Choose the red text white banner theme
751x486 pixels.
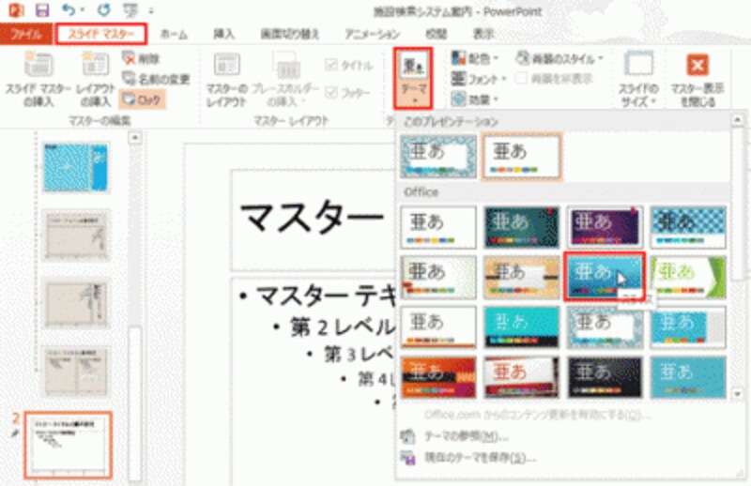tap(521, 377)
